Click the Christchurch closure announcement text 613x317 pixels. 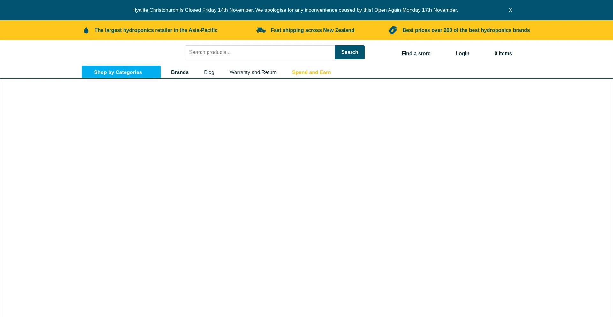(295, 10)
